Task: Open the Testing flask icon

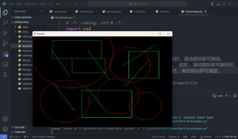Action: 5,74
